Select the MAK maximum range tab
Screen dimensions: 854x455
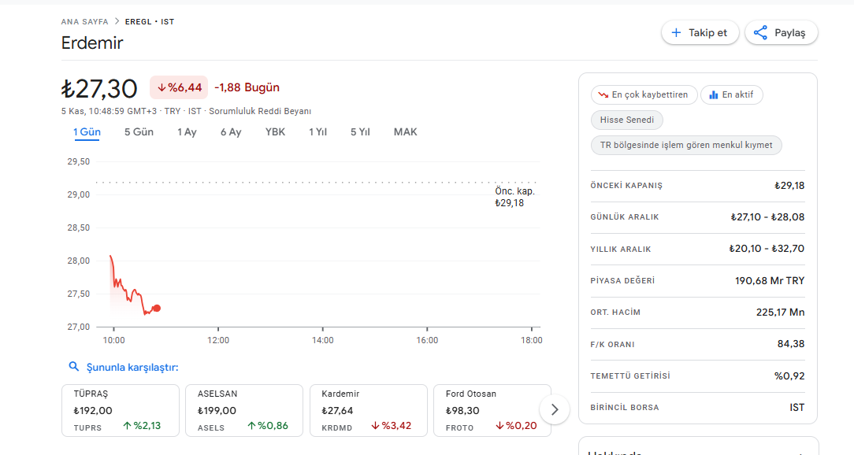tap(405, 132)
